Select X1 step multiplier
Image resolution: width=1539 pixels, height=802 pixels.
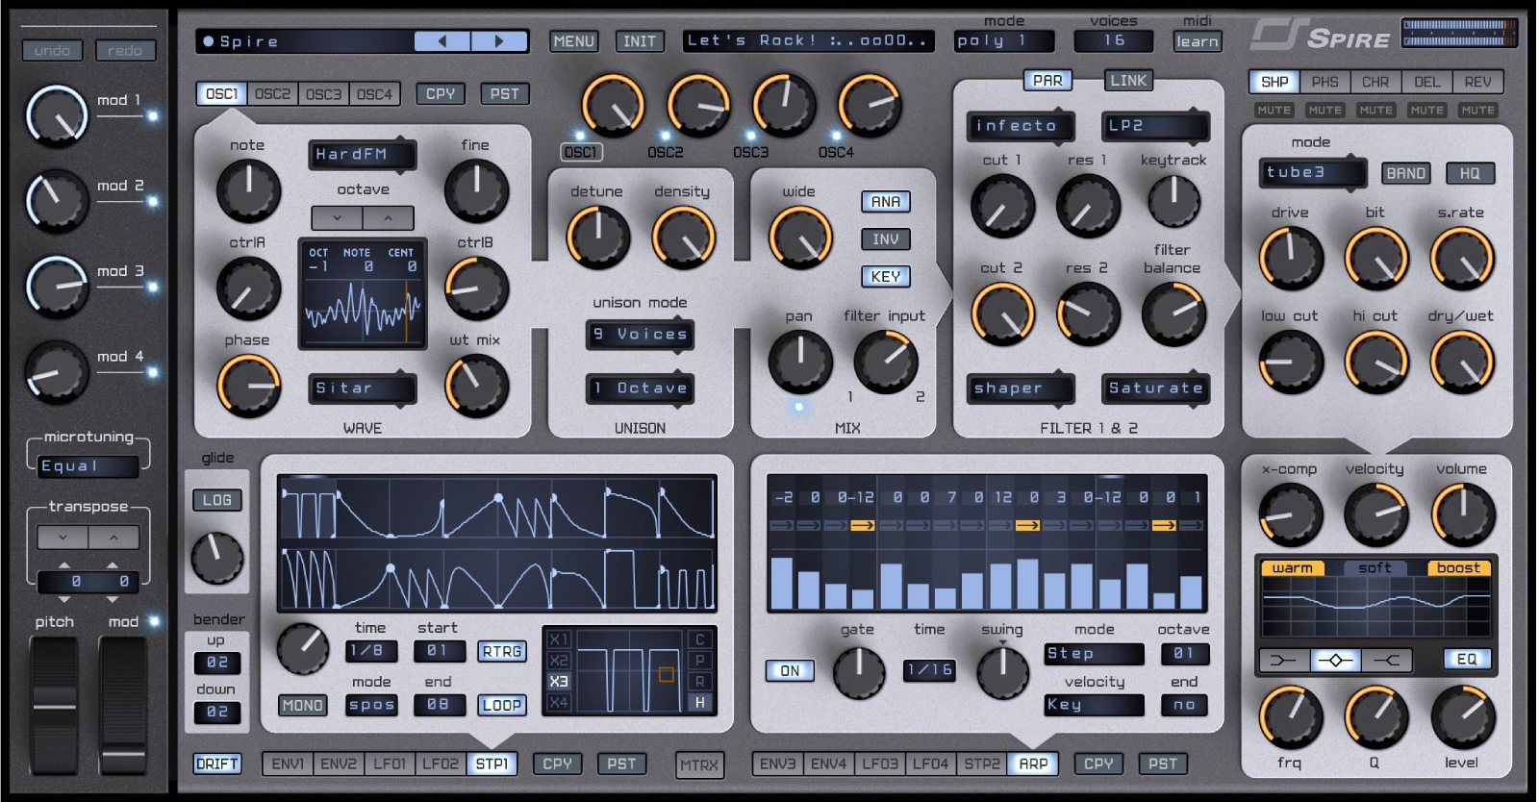click(559, 639)
